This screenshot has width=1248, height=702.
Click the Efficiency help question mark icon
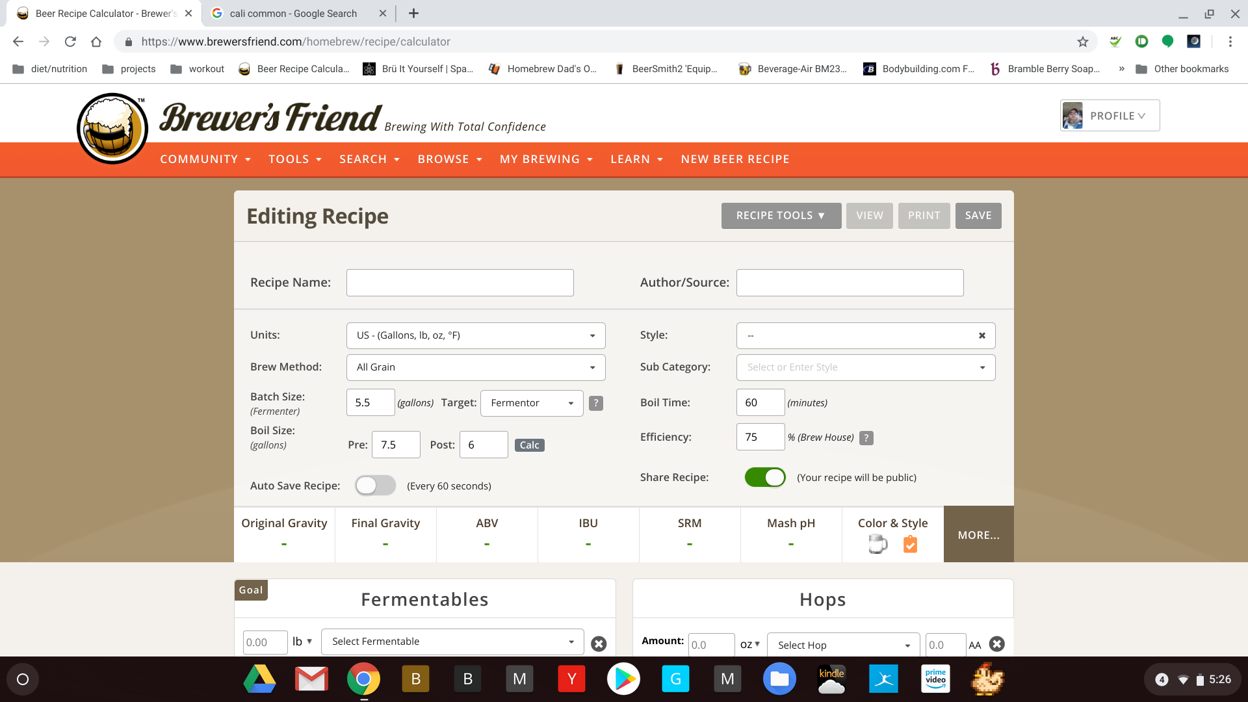click(x=866, y=438)
